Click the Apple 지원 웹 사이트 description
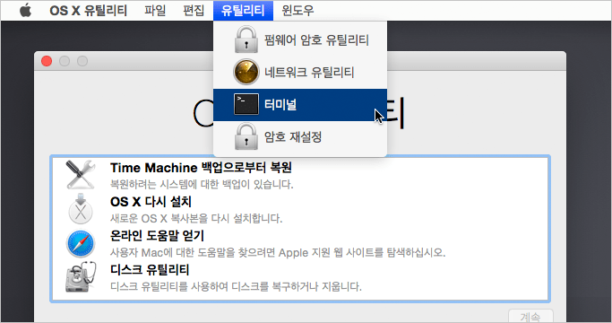The height and width of the screenshot is (323, 612). [x=278, y=252]
